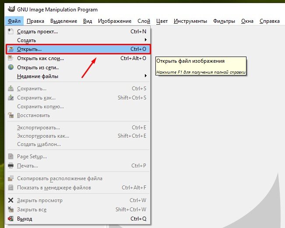Click the Ctrl+N shortcut label
The image size is (285, 228).
point(138,32)
